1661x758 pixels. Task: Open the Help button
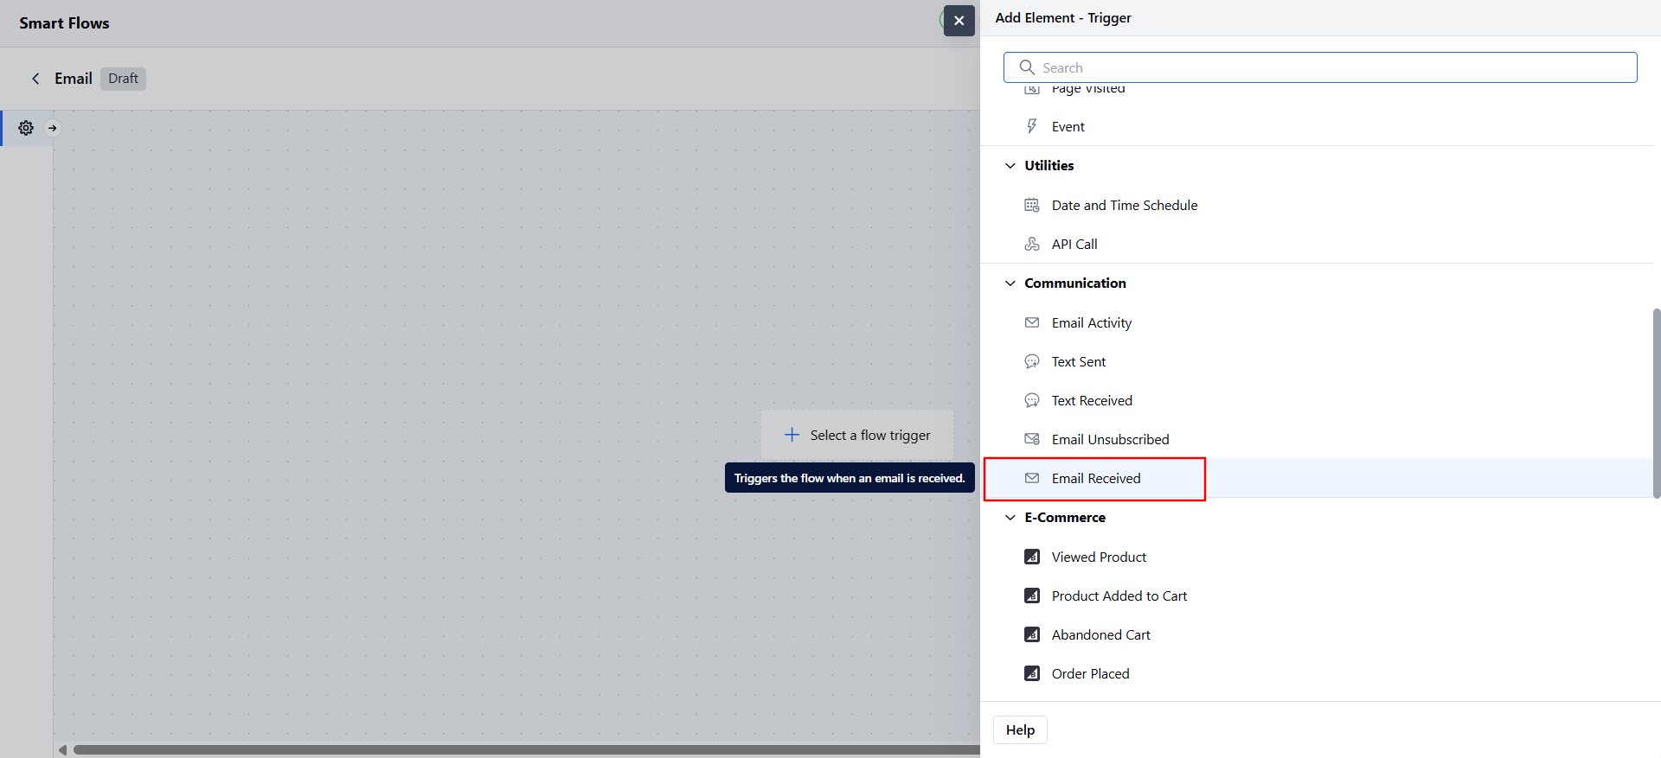click(x=1020, y=729)
